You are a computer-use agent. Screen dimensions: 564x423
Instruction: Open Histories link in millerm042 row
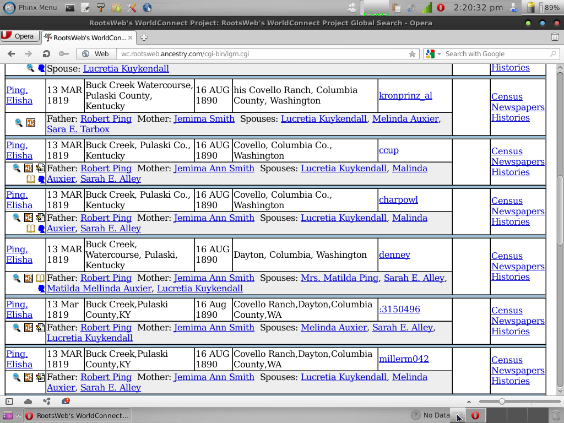511,381
